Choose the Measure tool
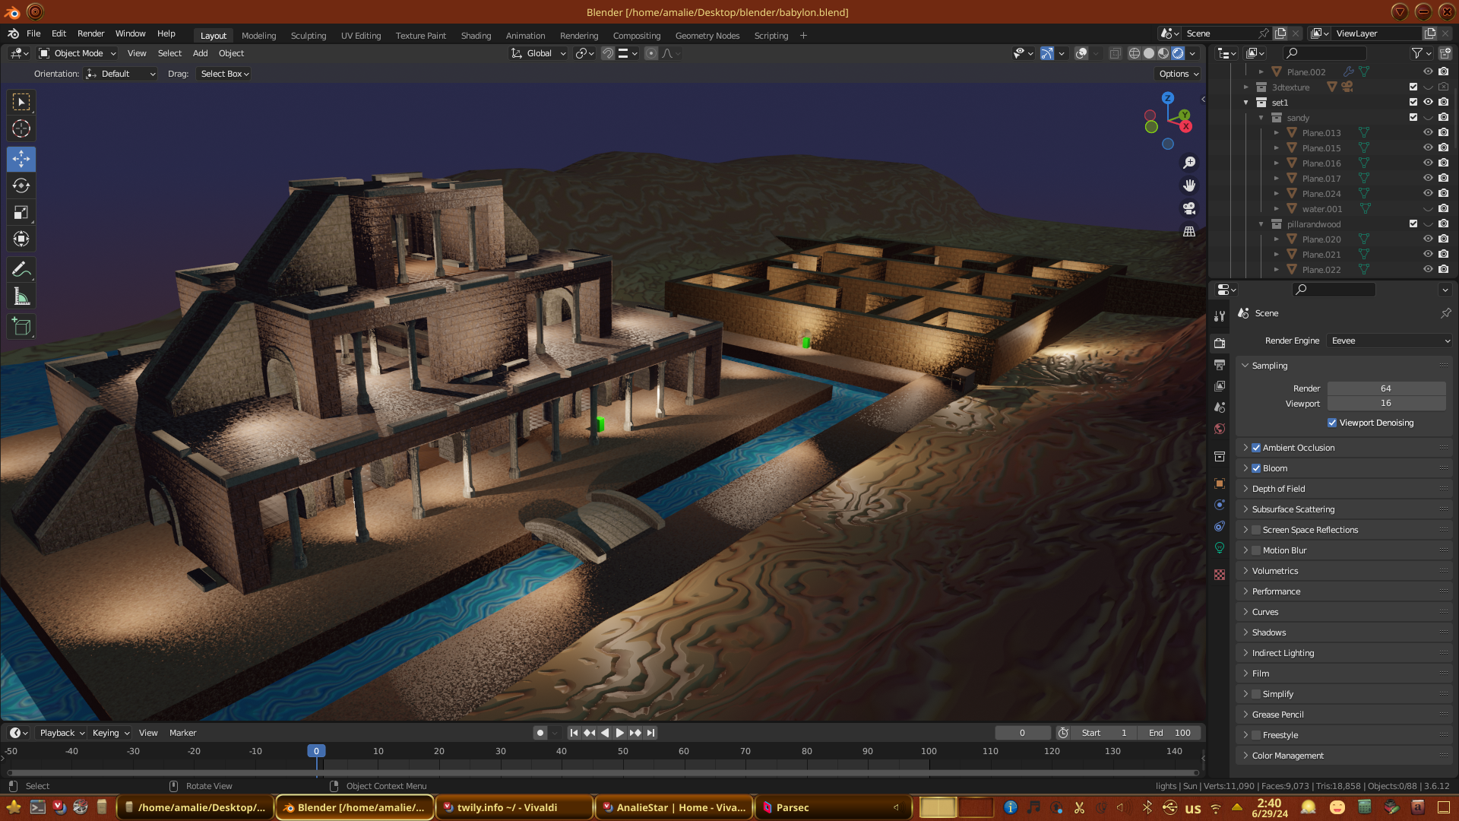 click(x=21, y=296)
